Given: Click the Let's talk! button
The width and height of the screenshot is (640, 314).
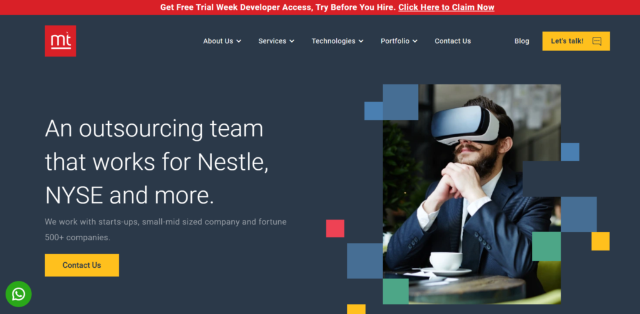Looking at the screenshot, I should 576,41.
